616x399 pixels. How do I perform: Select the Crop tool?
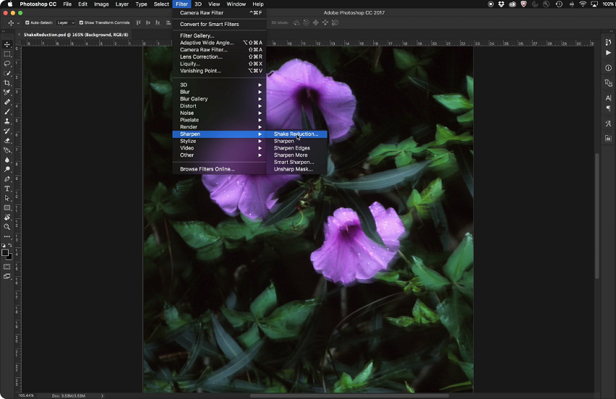tap(7, 83)
